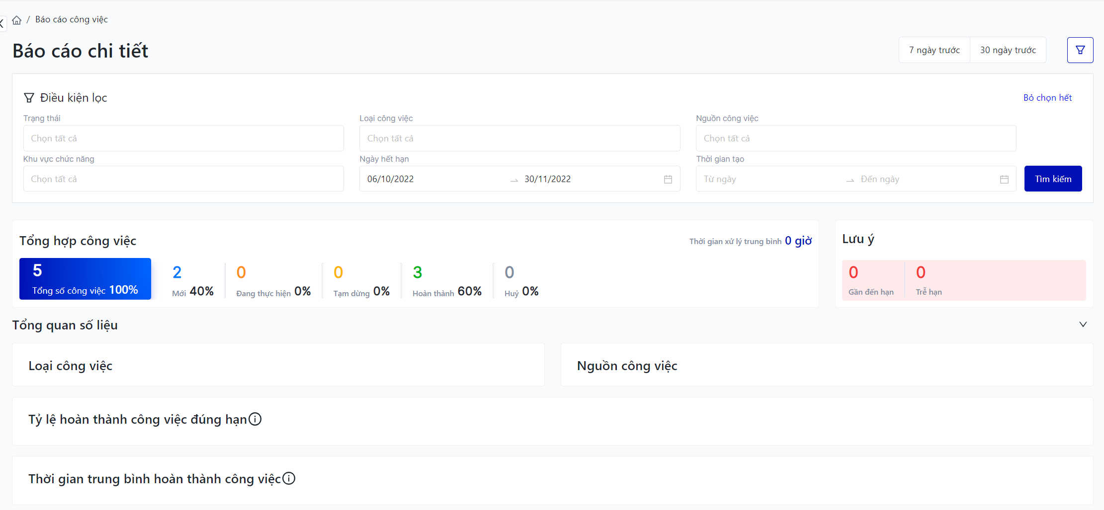Image resolution: width=1104 pixels, height=510 pixels.
Task: Open calendar icon in Ngày hết hạn field
Action: click(x=668, y=179)
